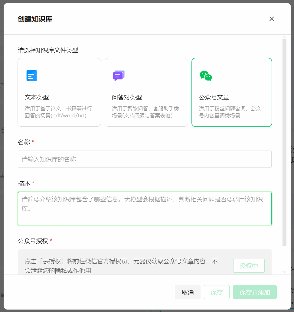Click the 名称 name input field
294x312 pixels.
[145, 159]
